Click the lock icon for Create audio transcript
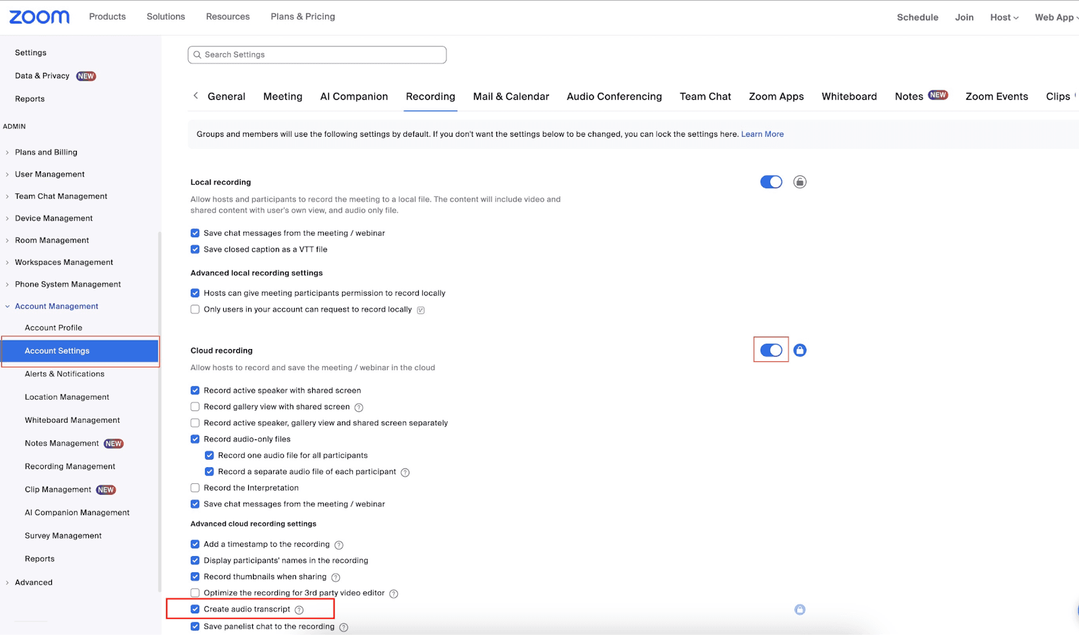The height and width of the screenshot is (635, 1079). tap(800, 609)
